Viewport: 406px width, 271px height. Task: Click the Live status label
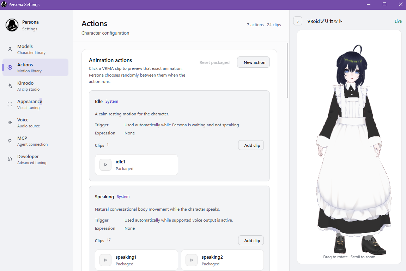pos(398,21)
